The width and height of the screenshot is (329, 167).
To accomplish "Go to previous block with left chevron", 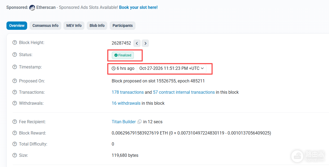I will (x=137, y=43).
